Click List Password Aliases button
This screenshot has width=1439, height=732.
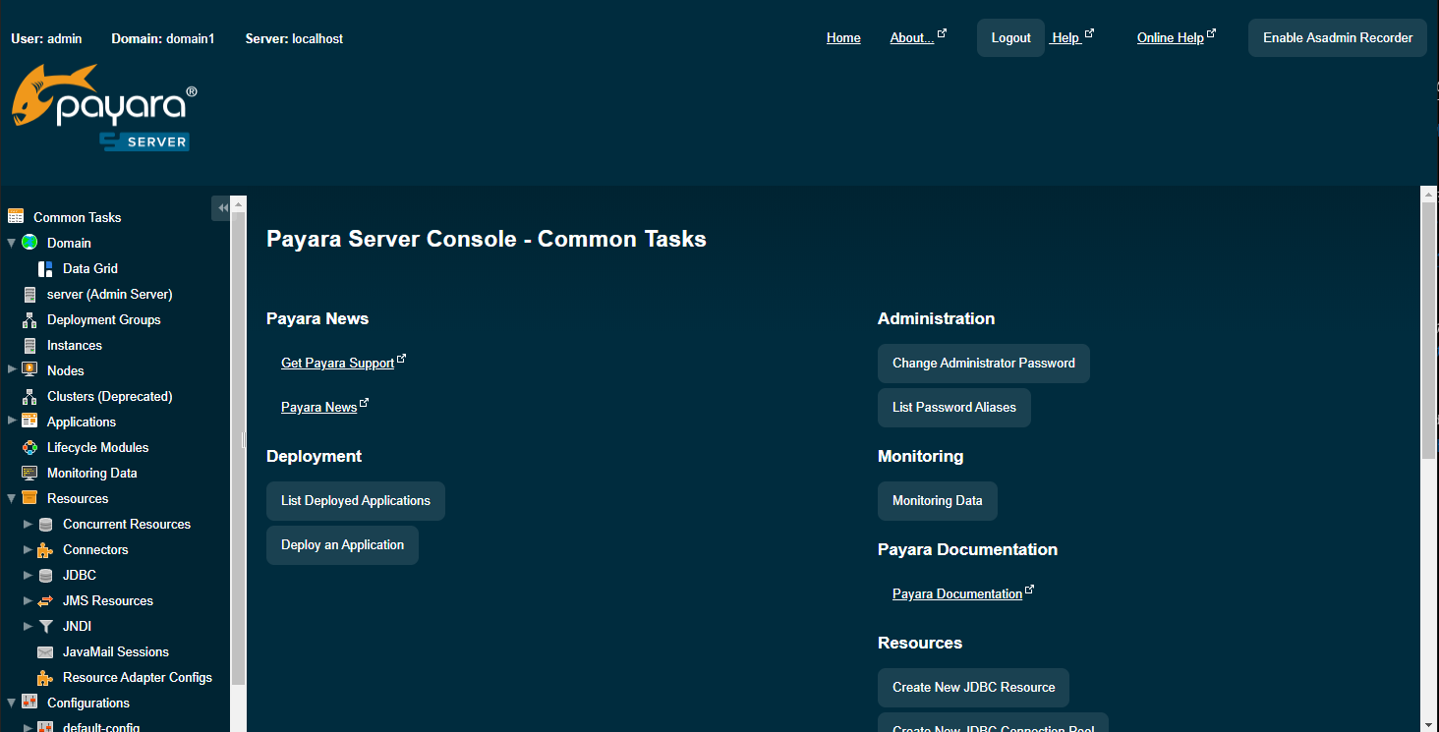(954, 407)
